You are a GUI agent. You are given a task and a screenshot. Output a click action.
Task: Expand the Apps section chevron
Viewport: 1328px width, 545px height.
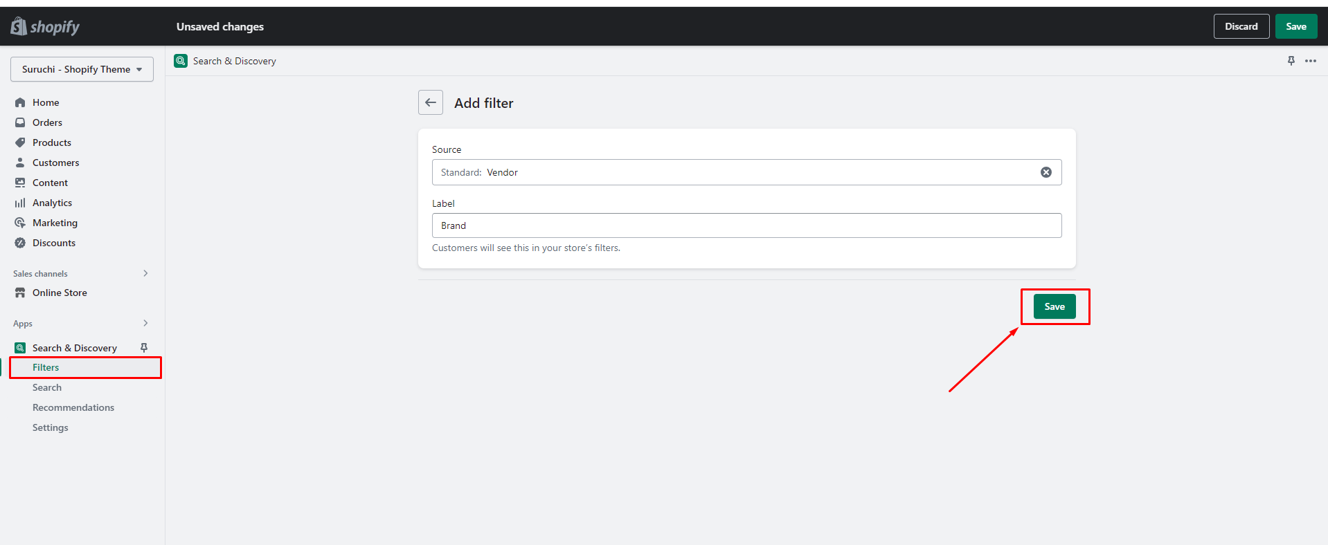coord(145,323)
